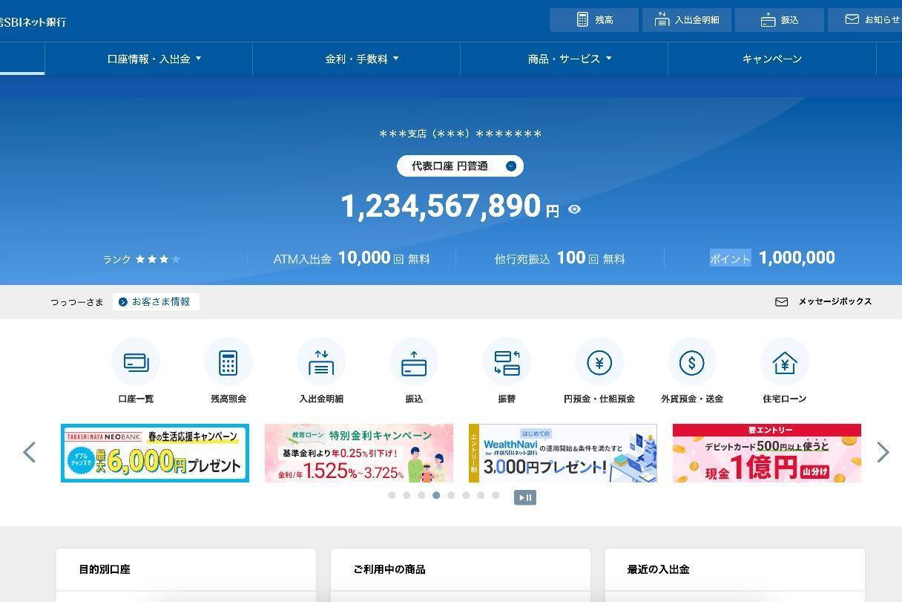Select the fourth active carousel dot
This screenshot has height=602, width=902.
[436, 495]
